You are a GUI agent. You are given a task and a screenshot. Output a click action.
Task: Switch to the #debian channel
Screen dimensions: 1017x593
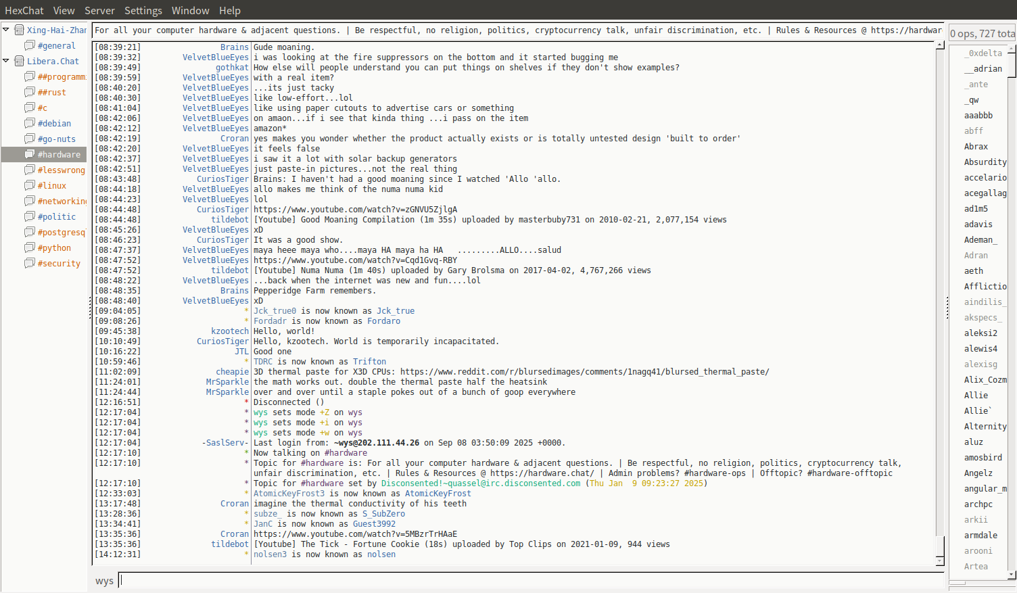(x=54, y=123)
